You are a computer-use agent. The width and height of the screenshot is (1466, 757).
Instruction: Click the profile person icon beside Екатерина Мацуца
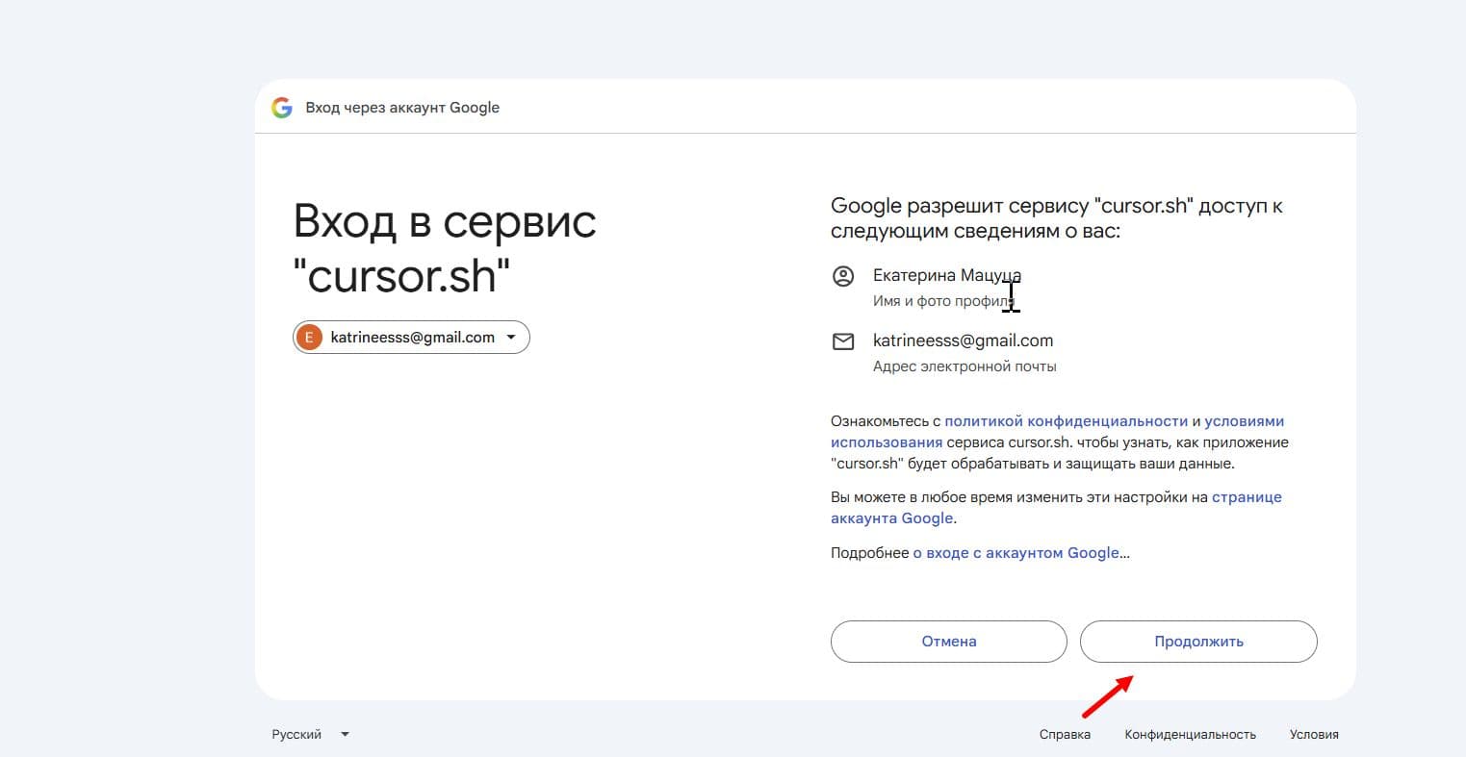(x=843, y=276)
